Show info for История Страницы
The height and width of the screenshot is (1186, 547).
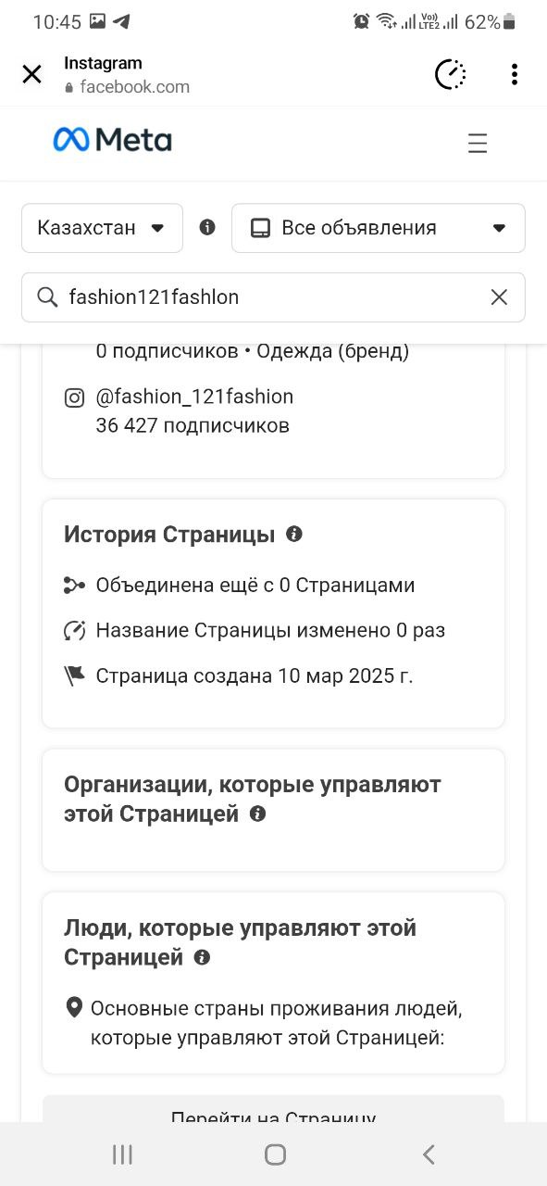tap(294, 534)
